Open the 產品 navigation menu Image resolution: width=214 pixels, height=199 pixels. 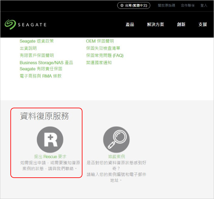(130, 24)
